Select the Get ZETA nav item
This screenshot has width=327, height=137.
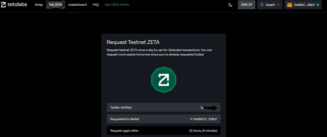55,5
